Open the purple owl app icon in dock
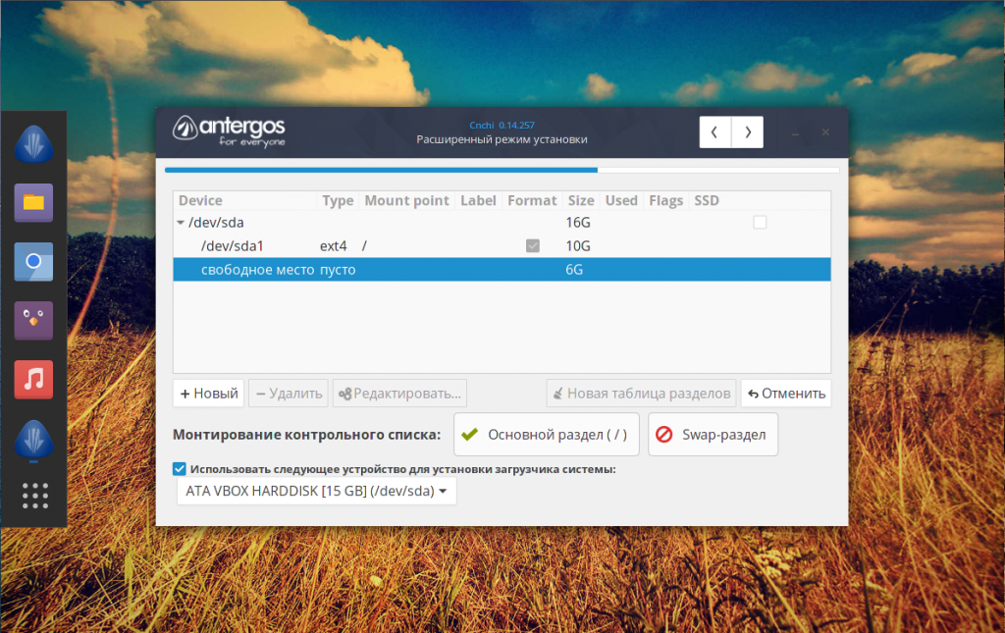The height and width of the screenshot is (633, 1005). click(x=33, y=320)
